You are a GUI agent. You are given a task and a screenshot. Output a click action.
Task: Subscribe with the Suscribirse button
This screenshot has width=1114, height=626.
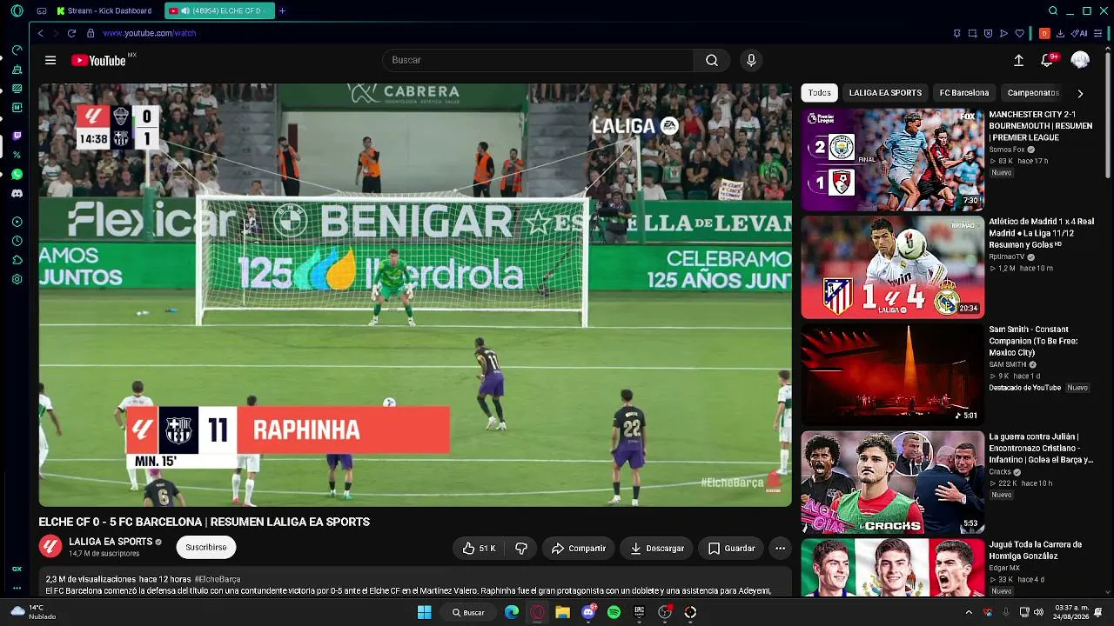[206, 547]
